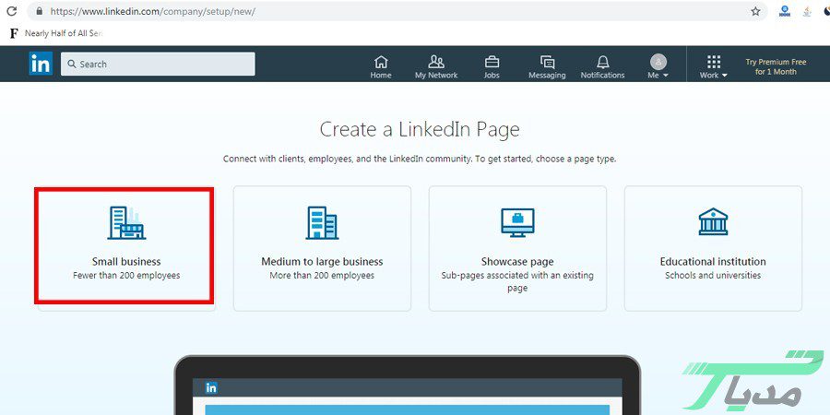
Task: Choose Medium to large business option
Action: click(x=322, y=246)
